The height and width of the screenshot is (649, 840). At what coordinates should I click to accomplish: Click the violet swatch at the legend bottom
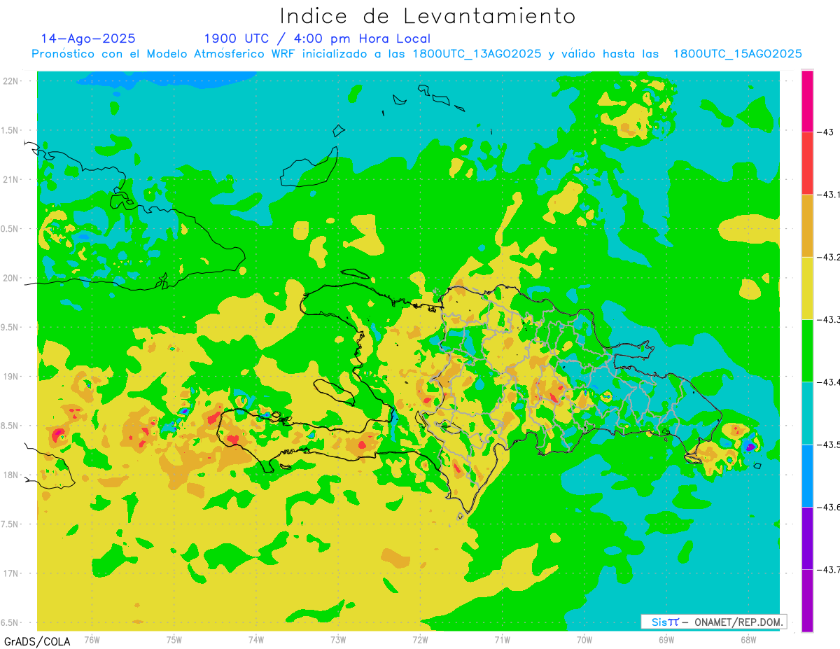807,600
